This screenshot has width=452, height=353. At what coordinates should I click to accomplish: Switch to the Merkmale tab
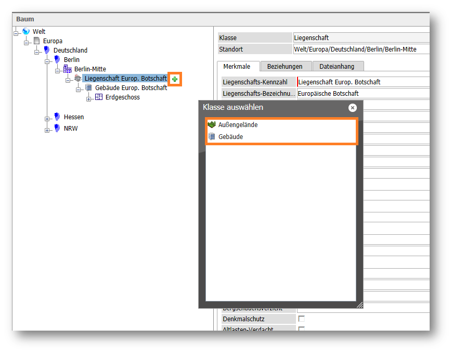point(237,67)
